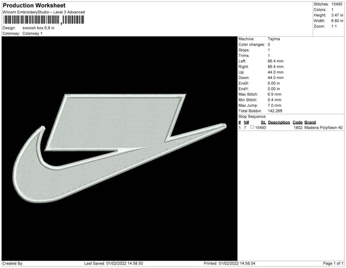
Task: Click the stitch count 15493 in sequence row
Action: 261,128
